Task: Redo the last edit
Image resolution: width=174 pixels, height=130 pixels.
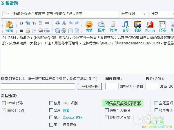Action: pyautogui.click(x=77, y=23)
